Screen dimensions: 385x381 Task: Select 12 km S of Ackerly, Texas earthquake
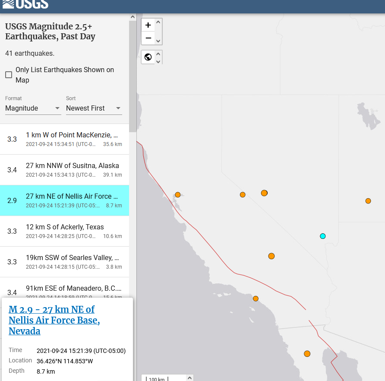coord(65,231)
